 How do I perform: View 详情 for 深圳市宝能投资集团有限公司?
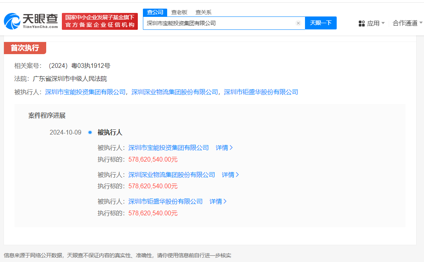[224, 147]
